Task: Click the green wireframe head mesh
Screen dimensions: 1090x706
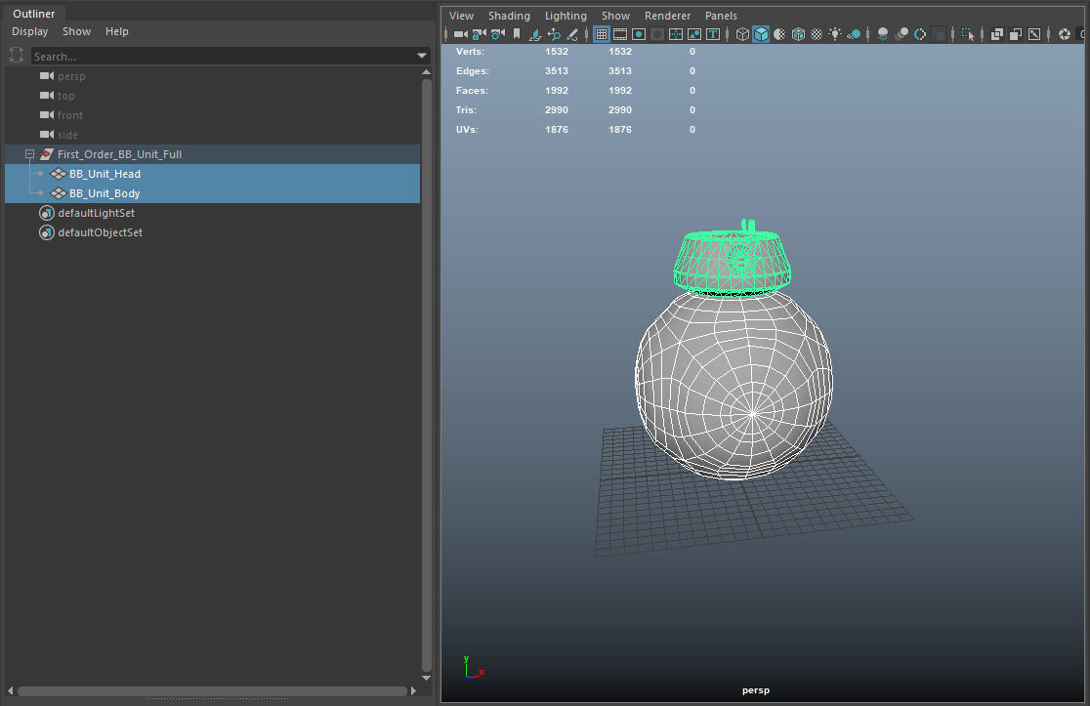Action: point(732,259)
